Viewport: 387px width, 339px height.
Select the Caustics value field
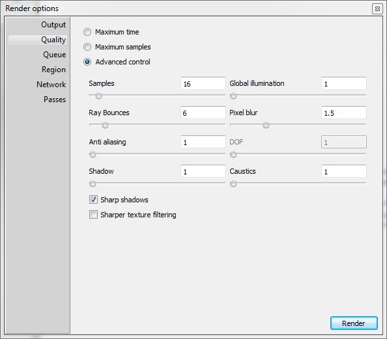coord(344,171)
